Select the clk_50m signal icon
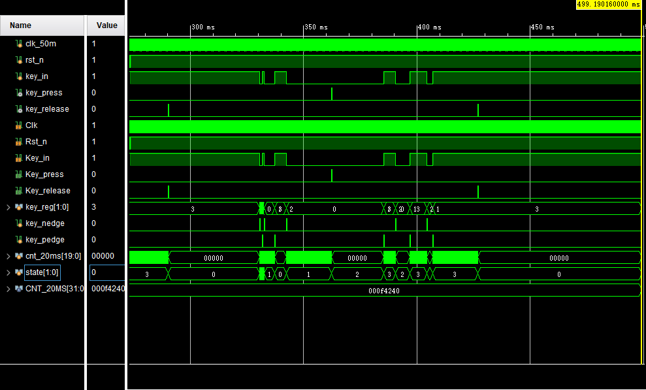646x390 pixels. tap(18, 43)
